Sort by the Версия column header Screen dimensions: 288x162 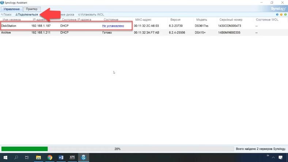point(175,20)
